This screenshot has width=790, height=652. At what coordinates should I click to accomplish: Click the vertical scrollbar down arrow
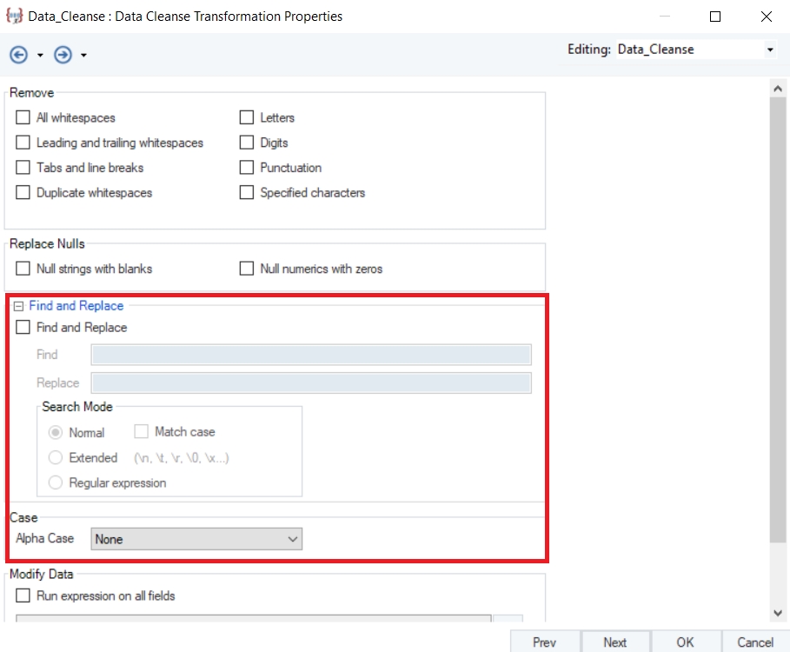(779, 614)
